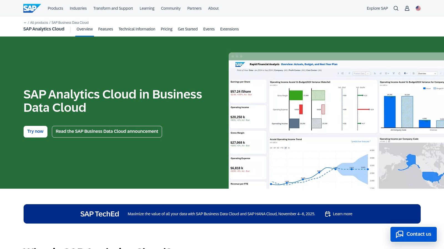The image size is (444, 249).
Task: Click the calendar icon beside Learn more
Action: click(328, 214)
